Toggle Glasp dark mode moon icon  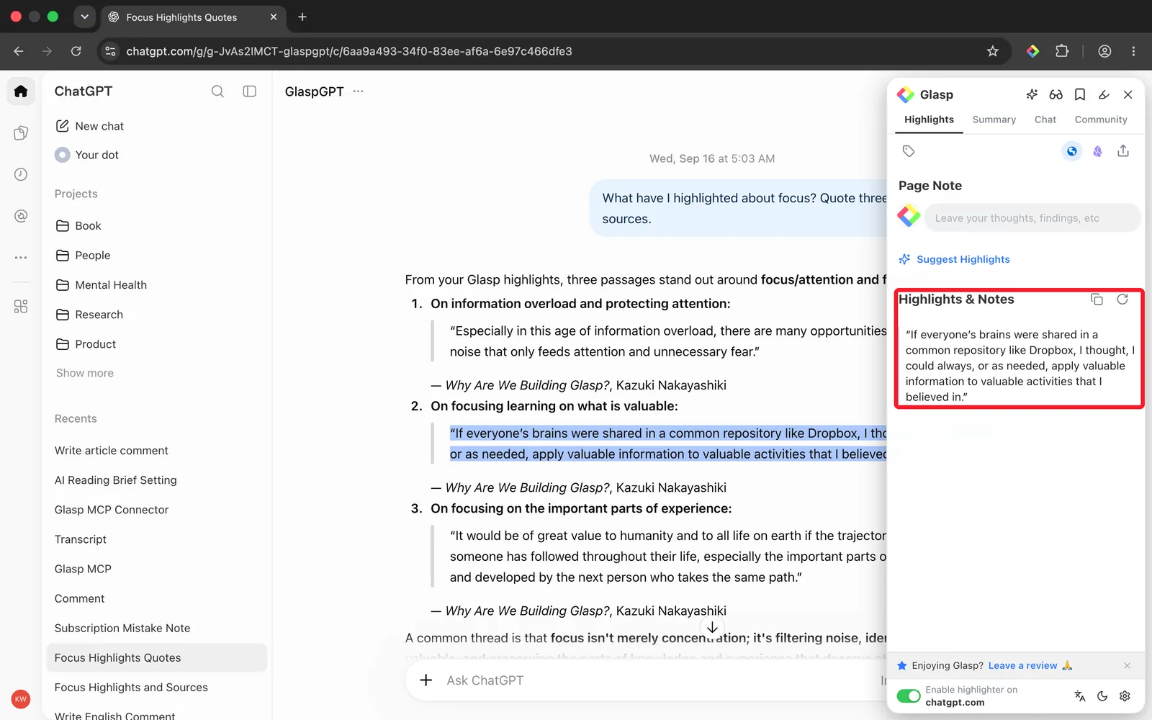[x=1102, y=696]
